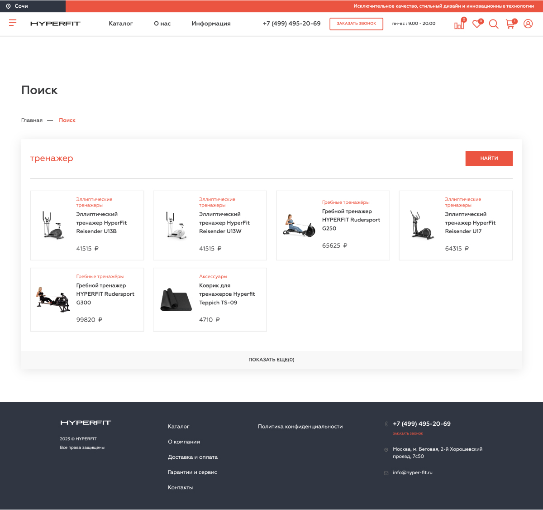Click small ЗАКАЗАТЬ ЗВОНОК link in footer
The image size is (543, 510).
click(408, 434)
